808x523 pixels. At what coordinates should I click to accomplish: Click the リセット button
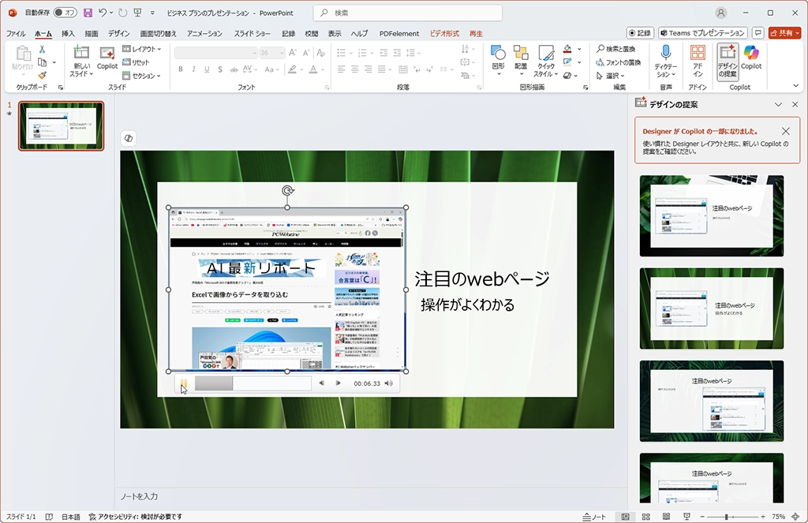(136, 62)
